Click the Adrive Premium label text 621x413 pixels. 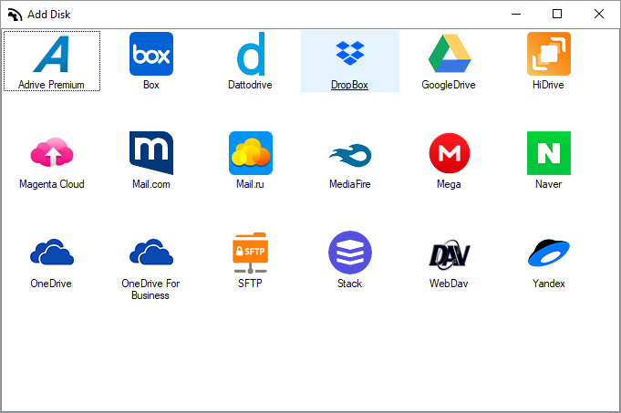51,85
